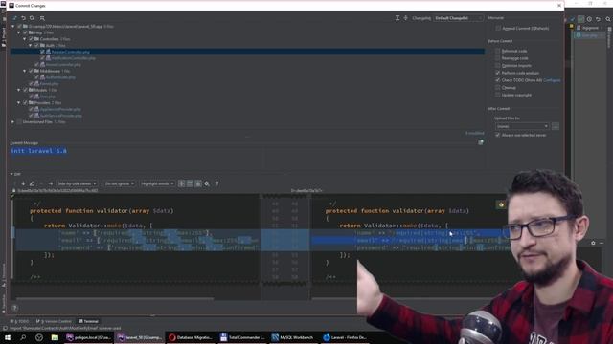Click the Revert changes arrow icon
613x344 pixels.
(23, 18)
